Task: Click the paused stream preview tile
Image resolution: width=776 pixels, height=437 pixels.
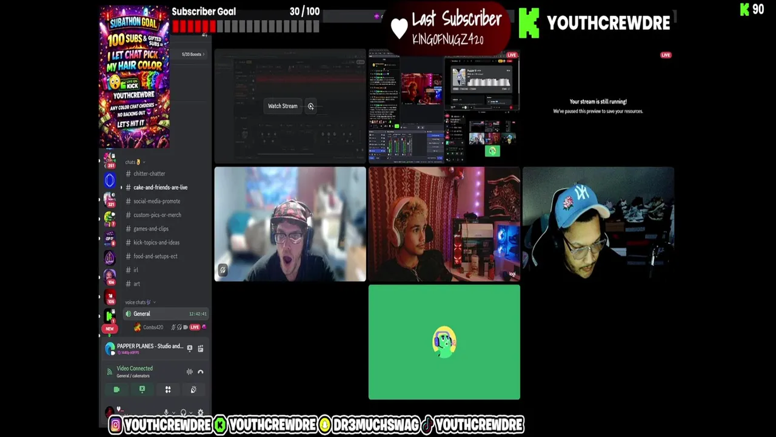Action: pos(598,106)
